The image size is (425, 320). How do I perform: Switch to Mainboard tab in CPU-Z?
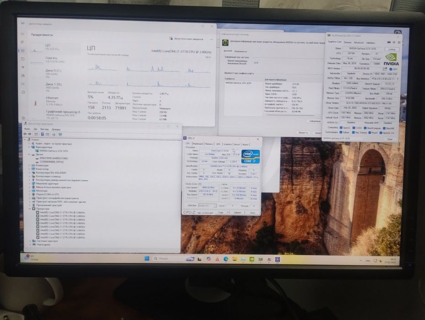coord(198,144)
